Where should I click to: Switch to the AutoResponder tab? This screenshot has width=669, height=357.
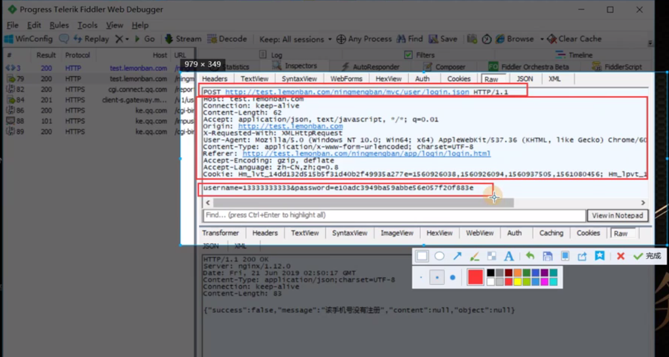coord(370,67)
